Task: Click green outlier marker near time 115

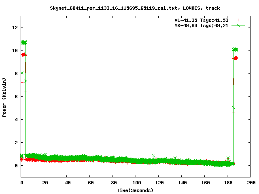Action: click(153, 156)
